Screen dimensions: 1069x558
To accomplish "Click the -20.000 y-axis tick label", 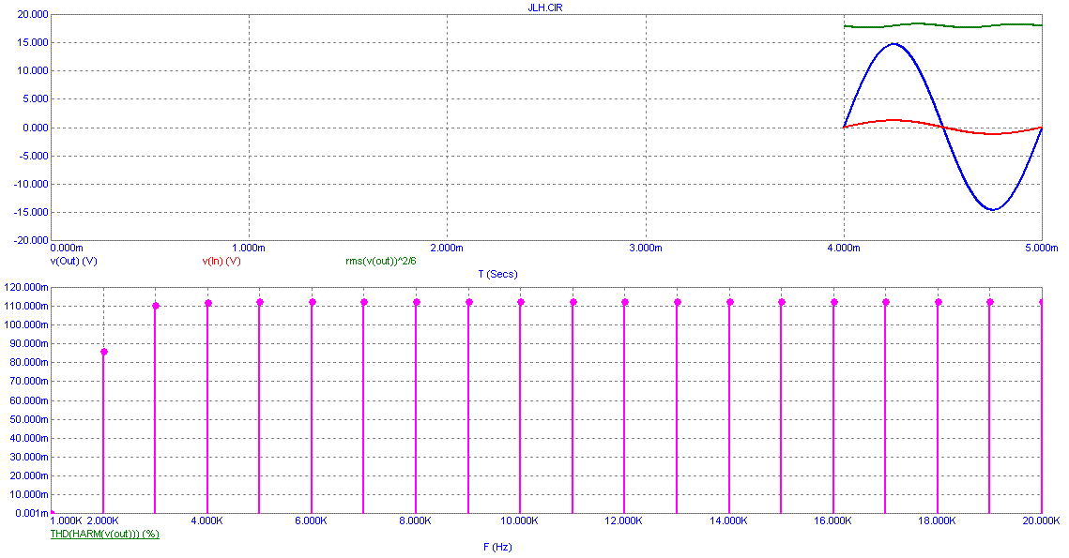I will tap(33, 240).
